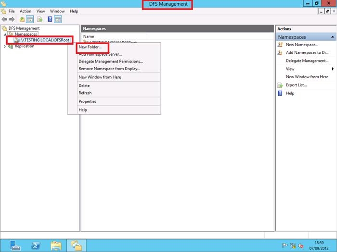Click Add Namespaces to Display icon
Viewport: 337px width, 252px height.
pos(280,52)
